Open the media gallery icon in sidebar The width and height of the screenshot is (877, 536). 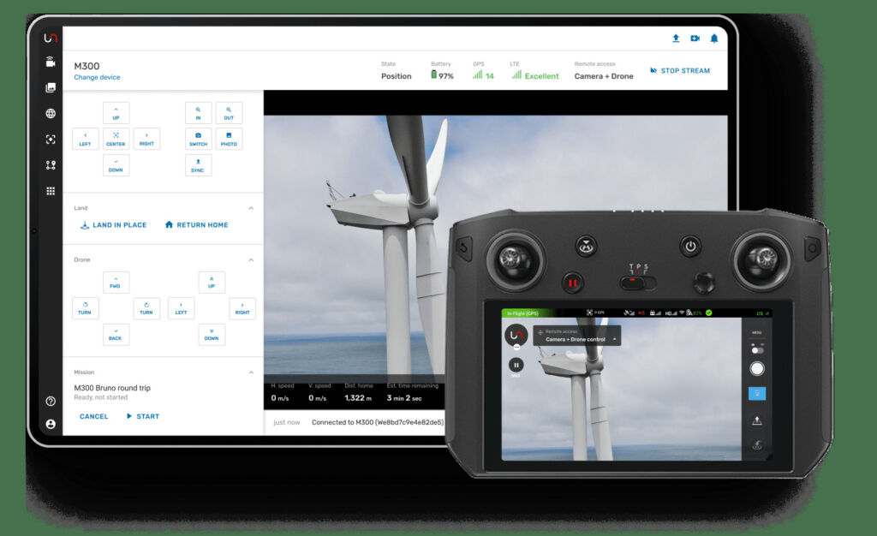click(50, 87)
